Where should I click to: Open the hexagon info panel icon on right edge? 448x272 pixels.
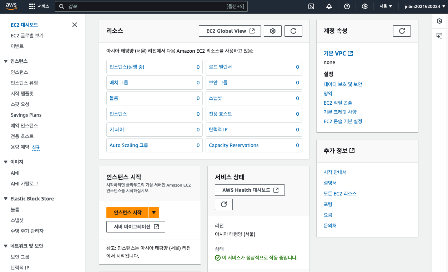point(440,21)
